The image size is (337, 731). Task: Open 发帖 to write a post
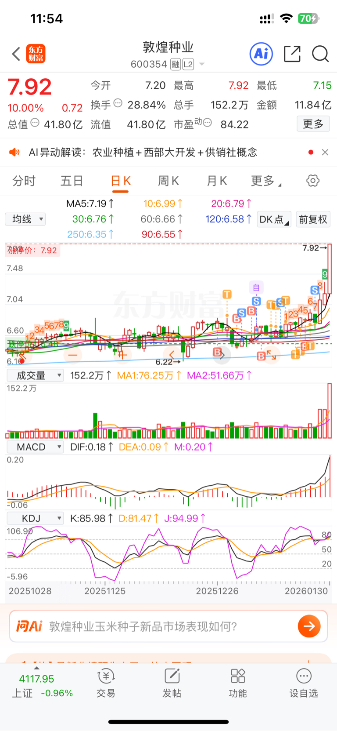point(172,684)
